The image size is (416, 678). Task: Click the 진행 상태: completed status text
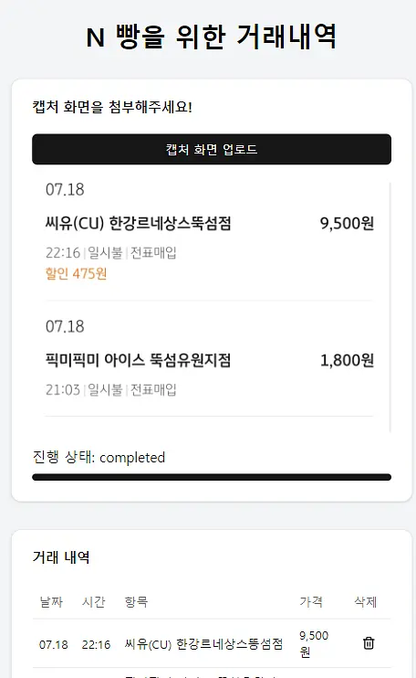(x=99, y=457)
